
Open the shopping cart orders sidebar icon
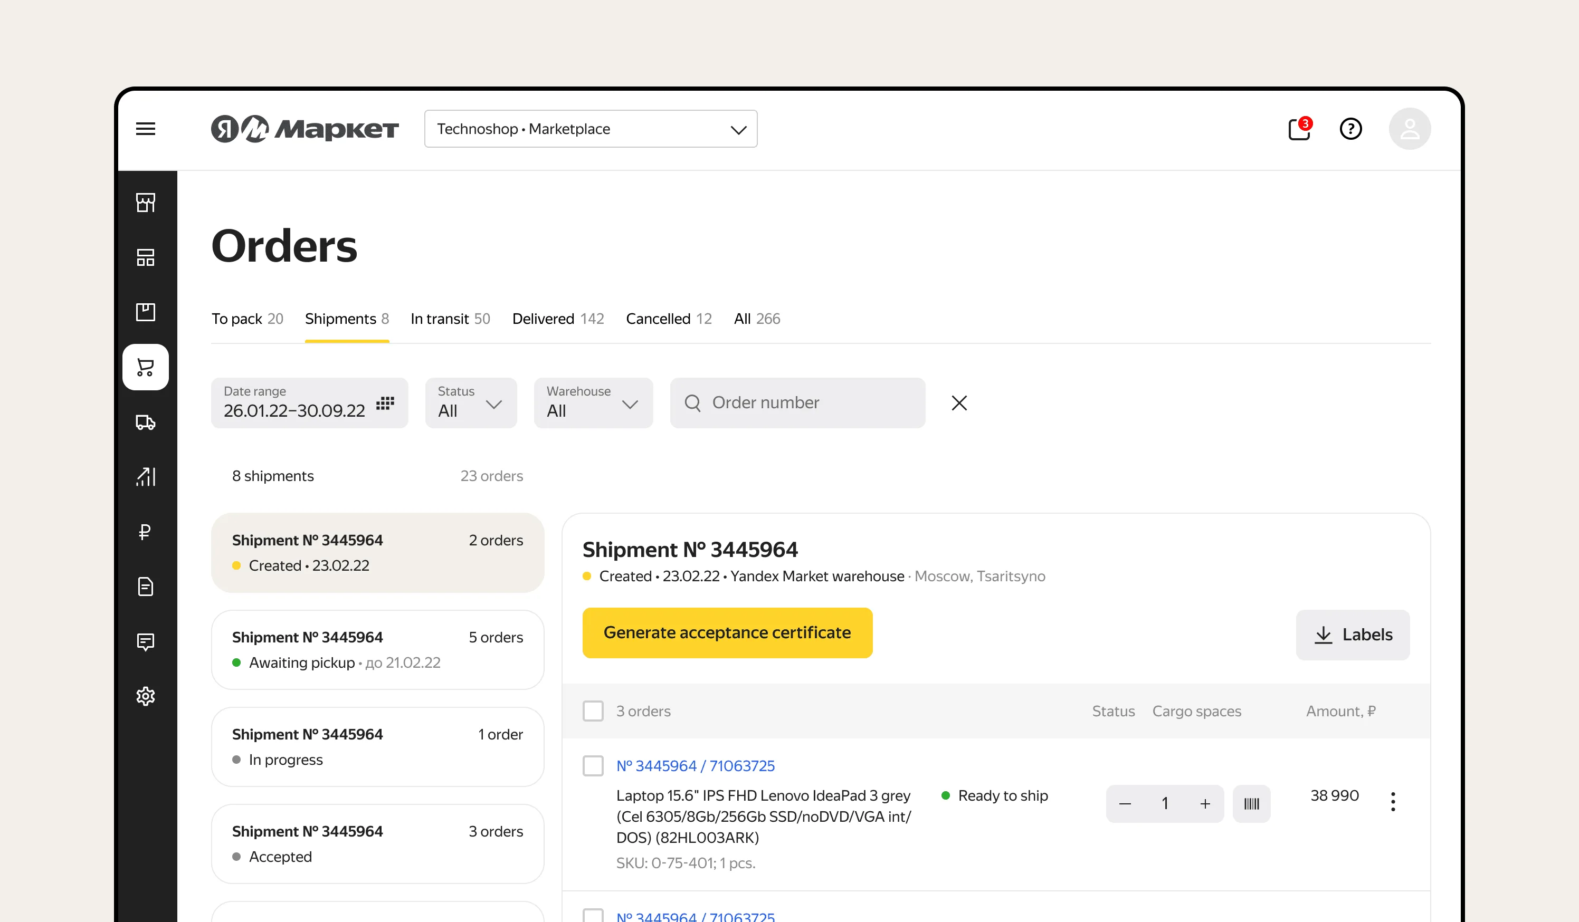point(145,367)
